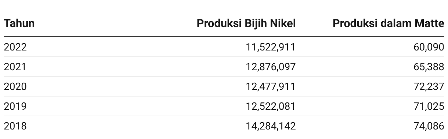This screenshot has width=448, height=139.
Task: Select the 2020 year cell
Action: pos(15,87)
